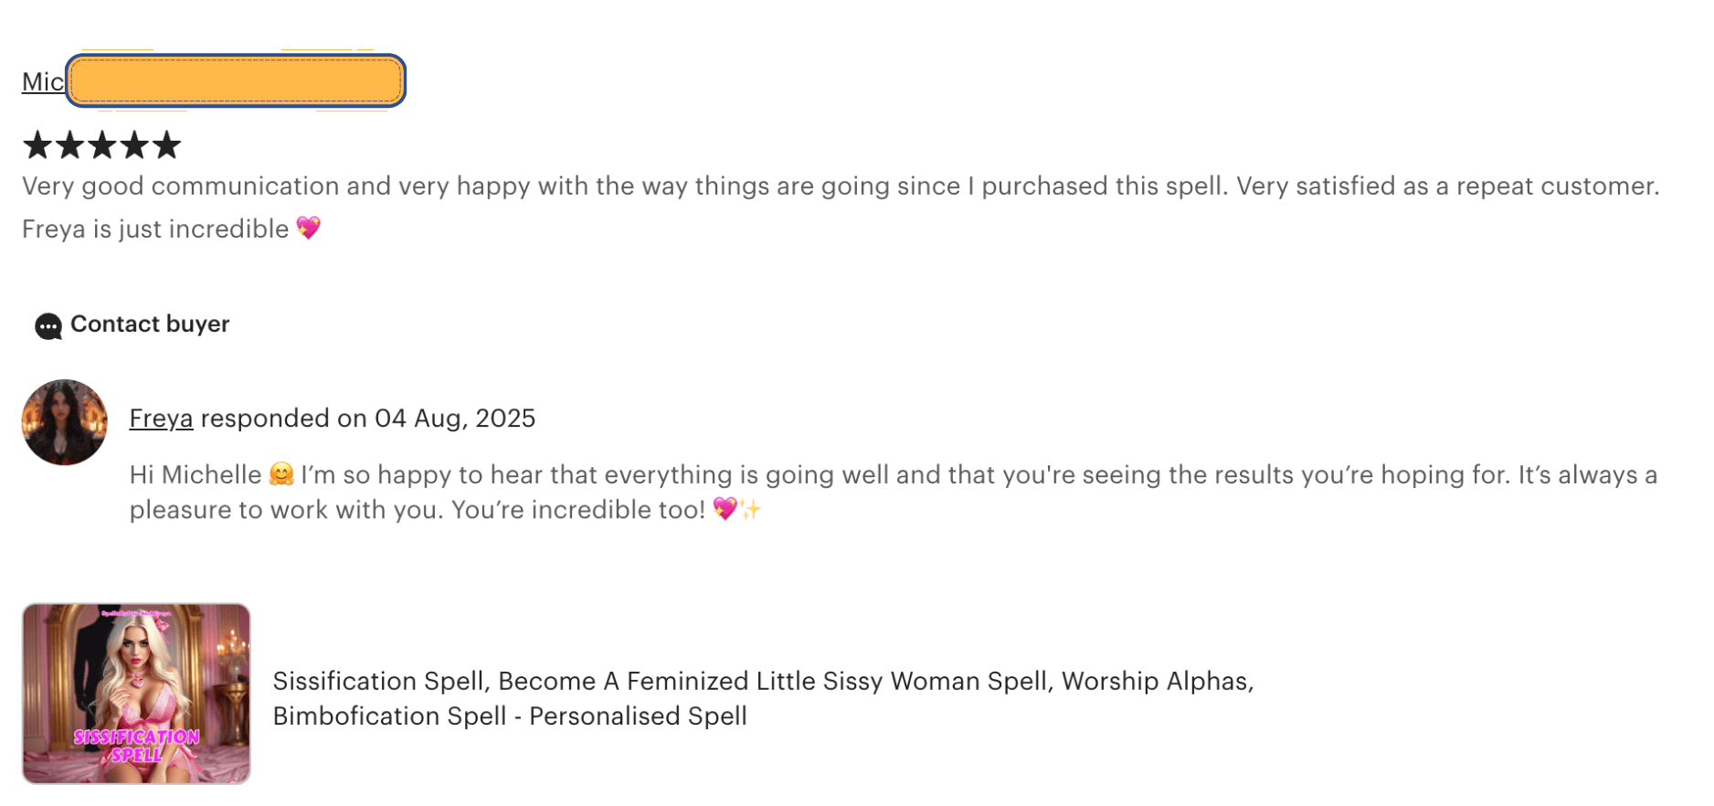Click the second star in the rating
The width and height of the screenshot is (1714, 806).
[x=70, y=145]
